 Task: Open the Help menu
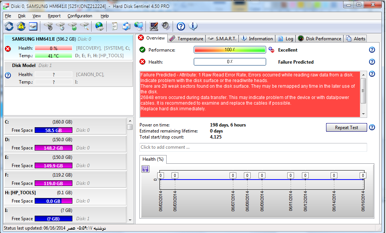click(105, 16)
